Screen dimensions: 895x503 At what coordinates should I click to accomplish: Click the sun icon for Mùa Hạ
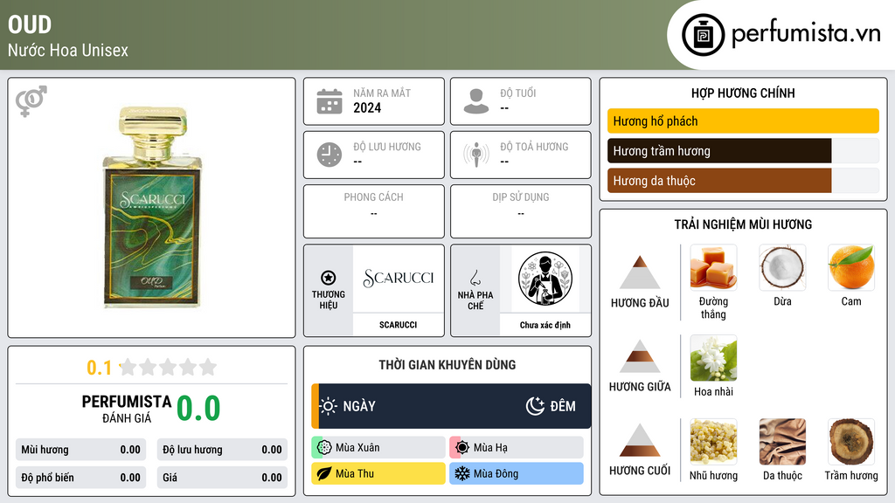pyautogui.click(x=462, y=448)
